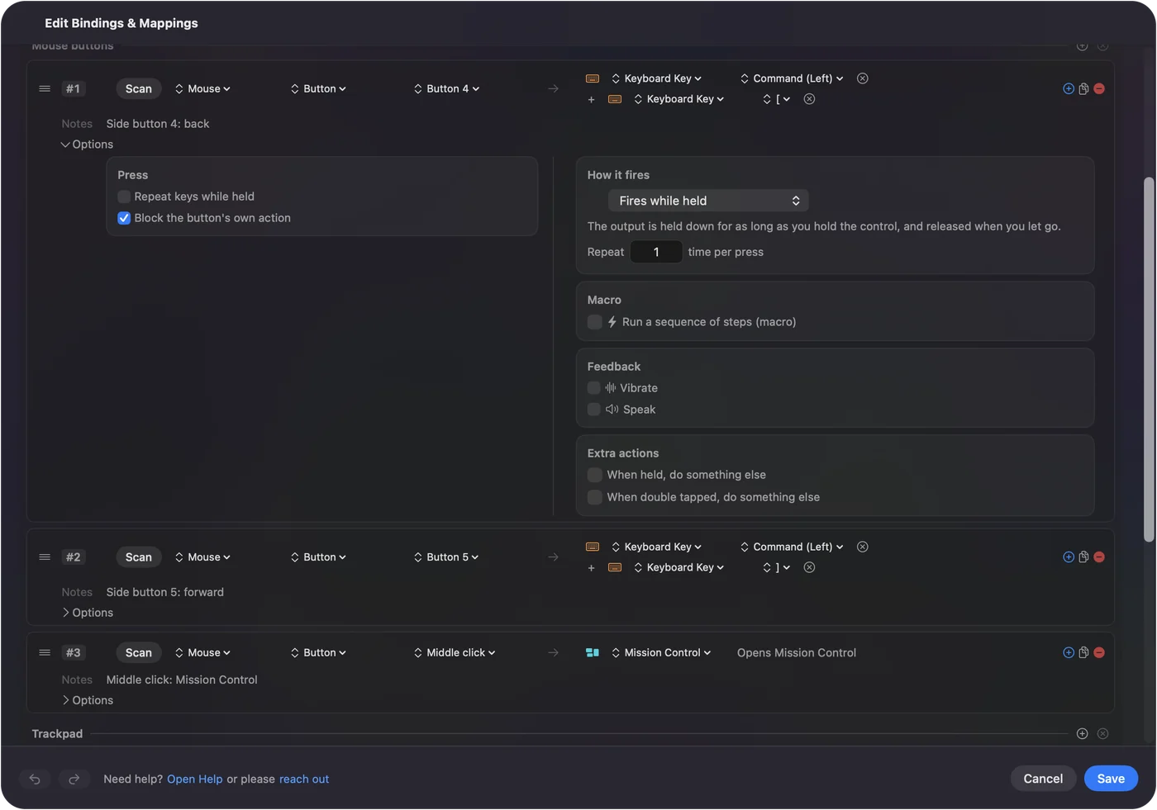Delete binding #3 with the red minus
The height and width of the screenshot is (810, 1157).
coord(1099,652)
